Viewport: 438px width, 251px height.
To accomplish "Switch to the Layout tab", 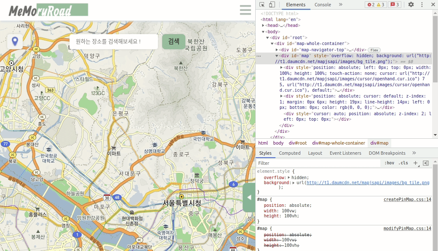I will (x=315, y=153).
